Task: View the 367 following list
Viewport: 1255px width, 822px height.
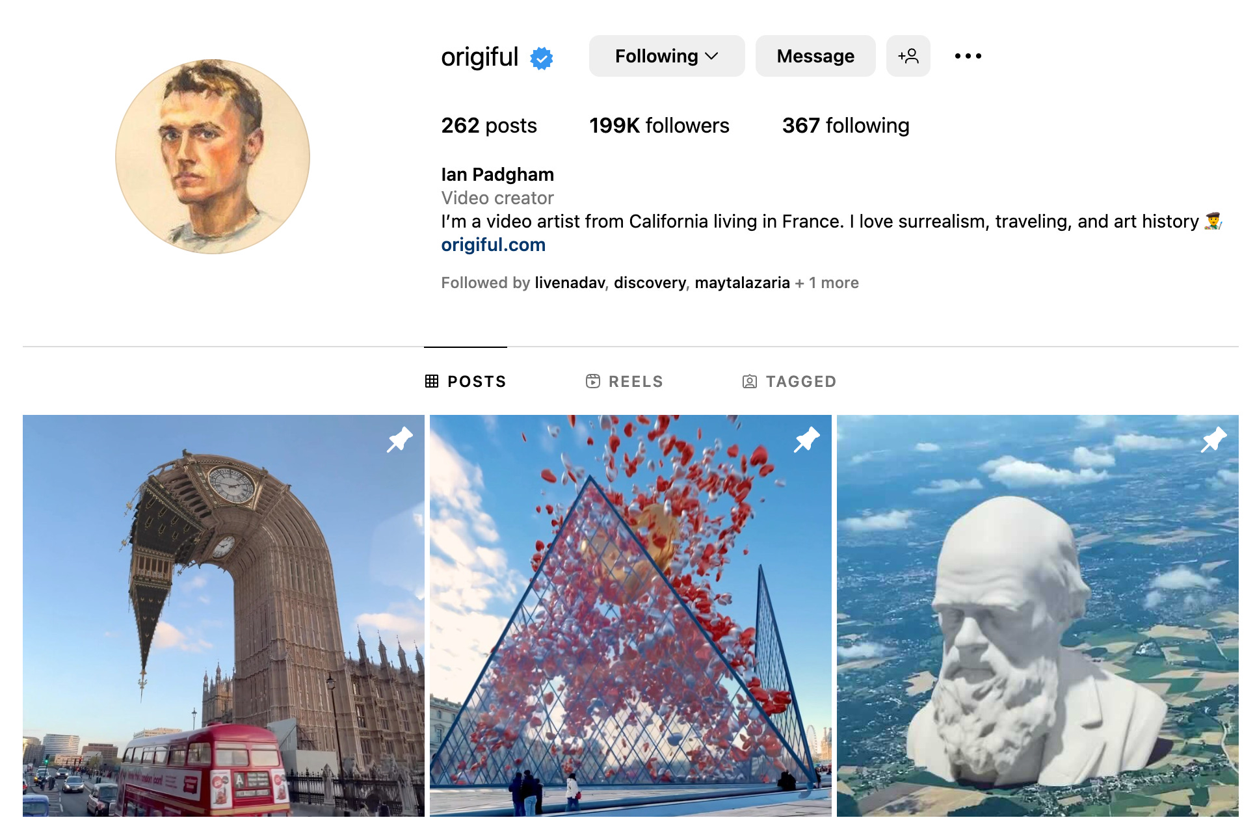Action: pos(845,126)
